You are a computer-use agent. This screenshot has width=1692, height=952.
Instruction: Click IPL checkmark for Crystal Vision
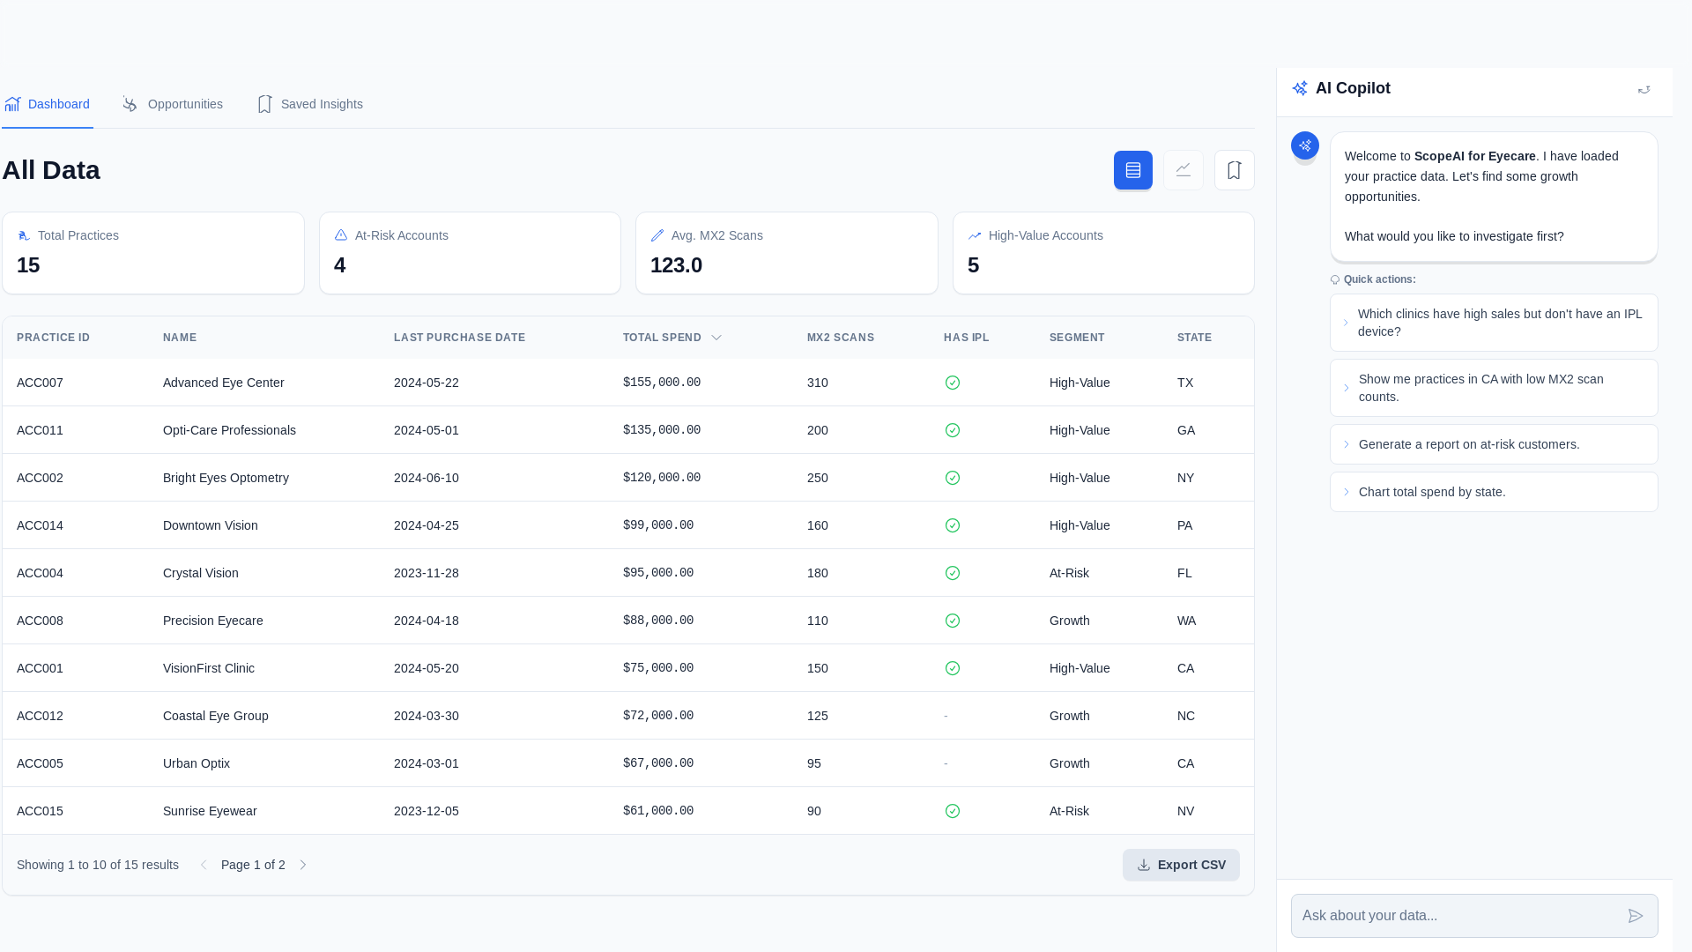[953, 573]
